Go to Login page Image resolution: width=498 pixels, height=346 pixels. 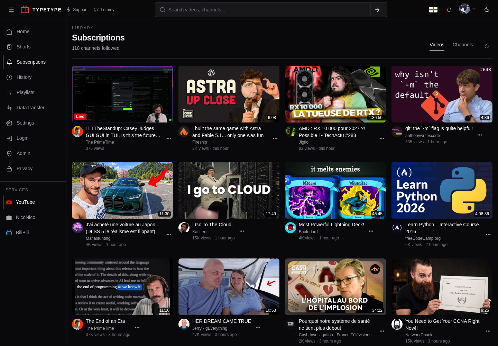pyautogui.click(x=33, y=138)
